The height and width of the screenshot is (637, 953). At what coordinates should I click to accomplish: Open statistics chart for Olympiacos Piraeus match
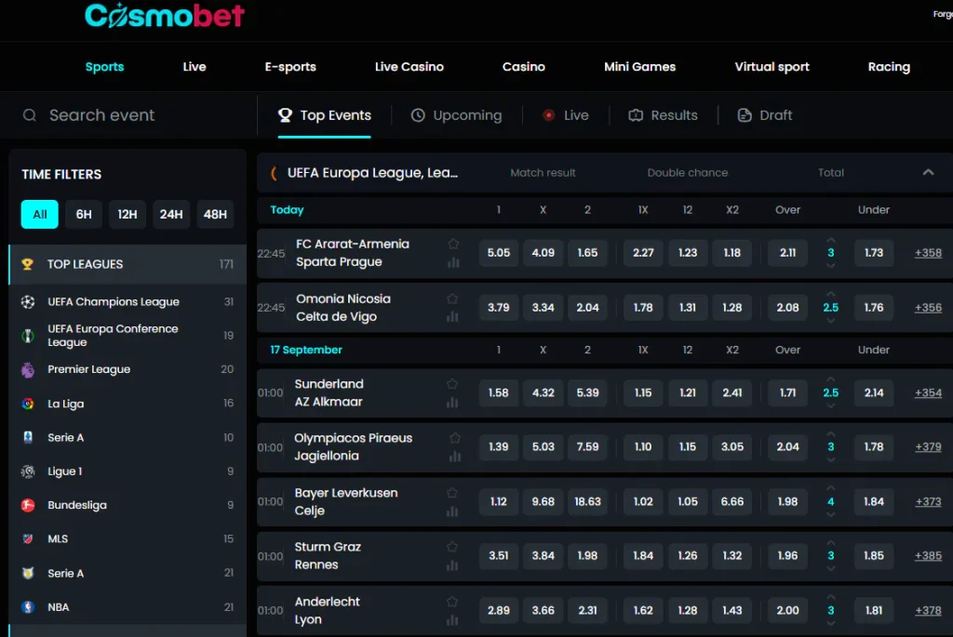click(454, 457)
